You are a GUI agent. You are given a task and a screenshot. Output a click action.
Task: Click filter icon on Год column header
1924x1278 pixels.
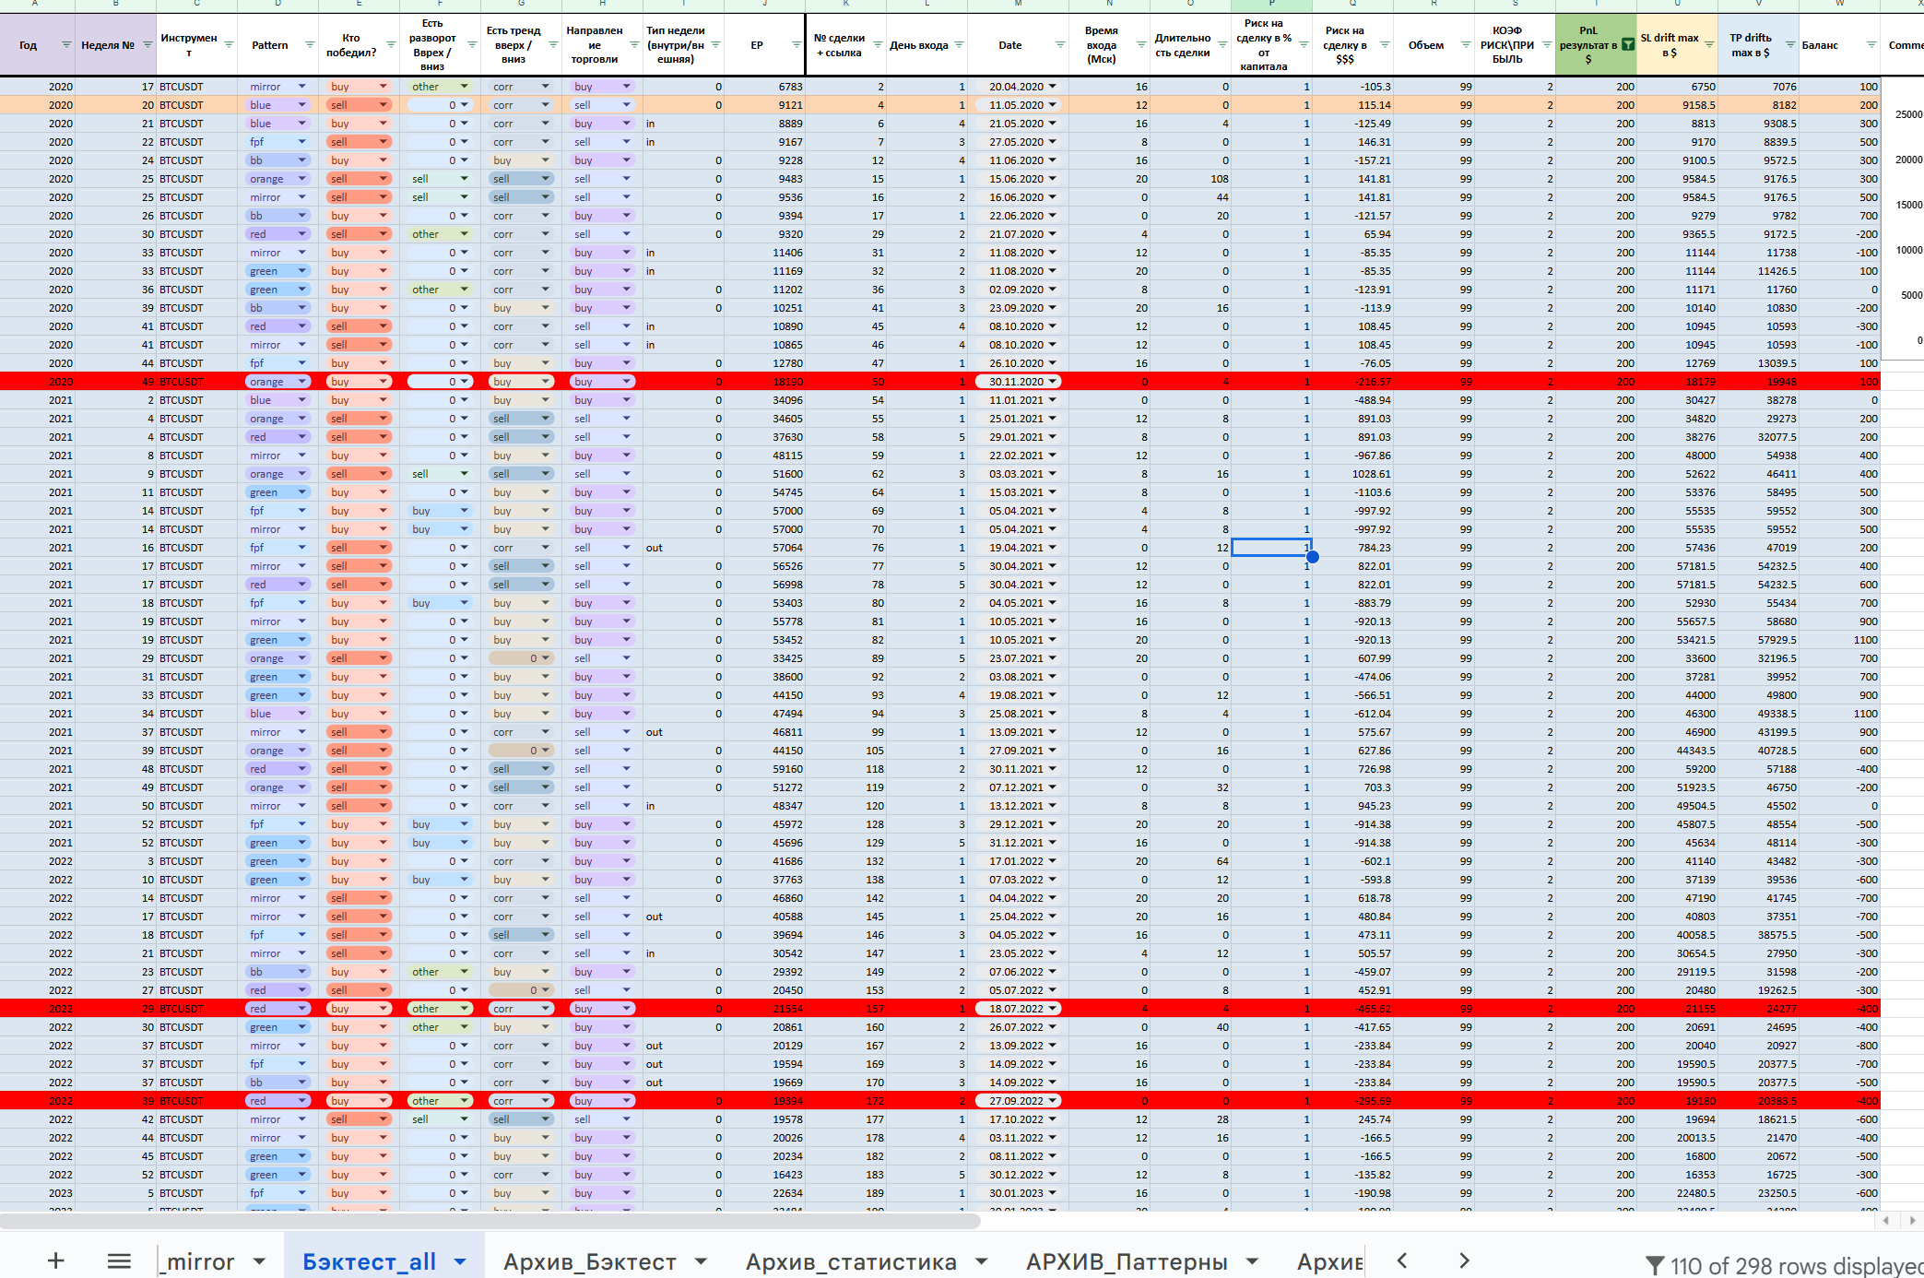tap(65, 45)
